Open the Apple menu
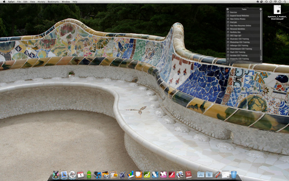This screenshot has height=181, width=289. 4,1
